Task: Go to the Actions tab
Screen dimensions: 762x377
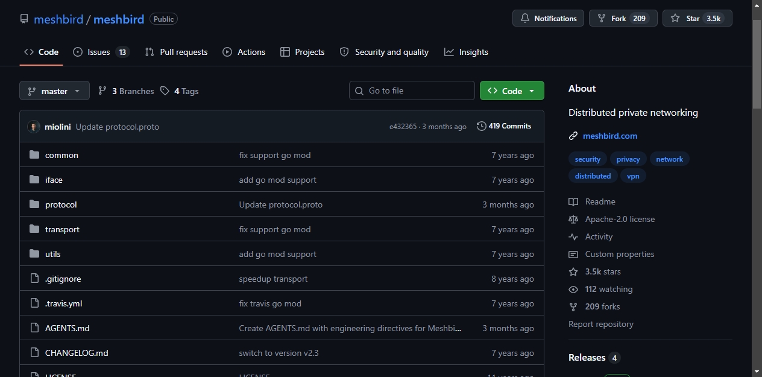Action: click(244, 52)
